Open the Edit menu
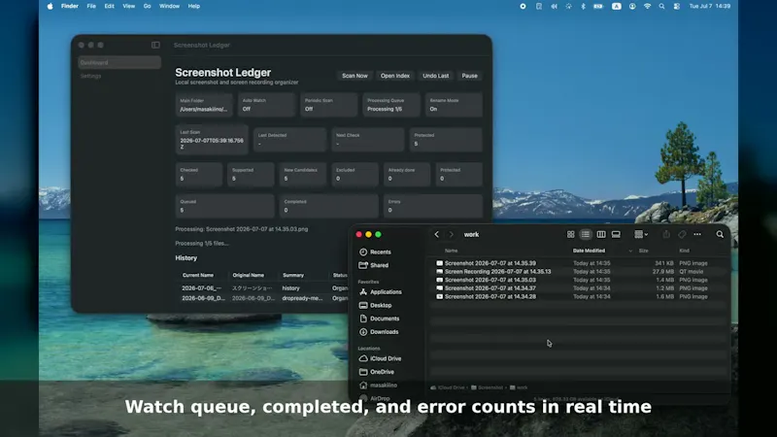Screen dimensions: 777x437 click(109, 6)
